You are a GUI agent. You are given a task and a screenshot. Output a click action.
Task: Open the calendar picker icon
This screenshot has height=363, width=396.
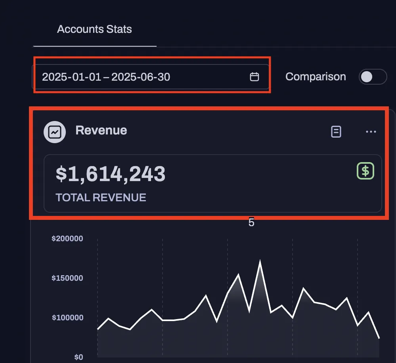tap(254, 77)
